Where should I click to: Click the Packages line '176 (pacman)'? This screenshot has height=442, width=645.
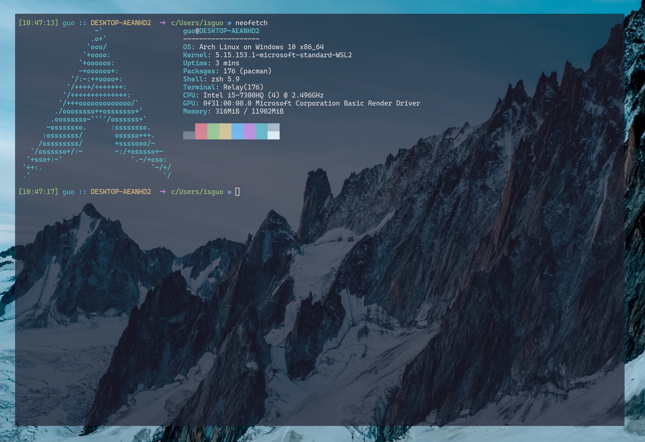click(x=227, y=71)
